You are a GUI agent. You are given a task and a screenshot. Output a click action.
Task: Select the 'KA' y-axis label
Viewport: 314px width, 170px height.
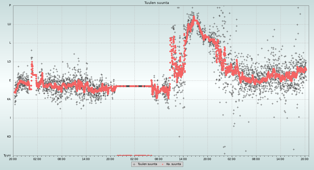coord(9,99)
